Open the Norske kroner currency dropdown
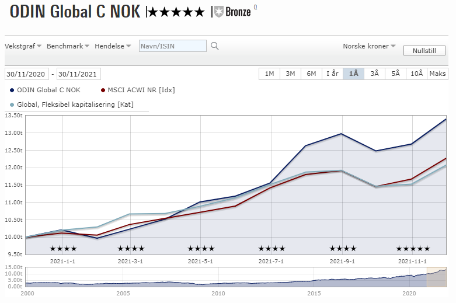Image resolution: width=456 pixels, height=303 pixels. pos(369,46)
